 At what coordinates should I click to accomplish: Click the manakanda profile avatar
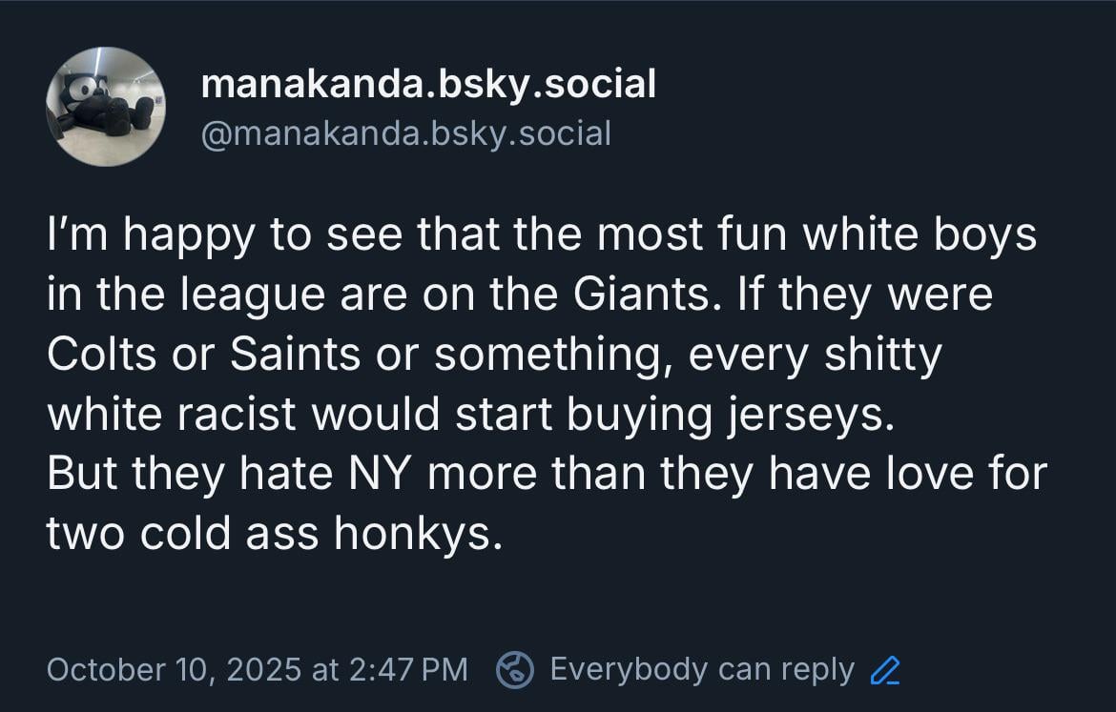pyautogui.click(x=105, y=106)
